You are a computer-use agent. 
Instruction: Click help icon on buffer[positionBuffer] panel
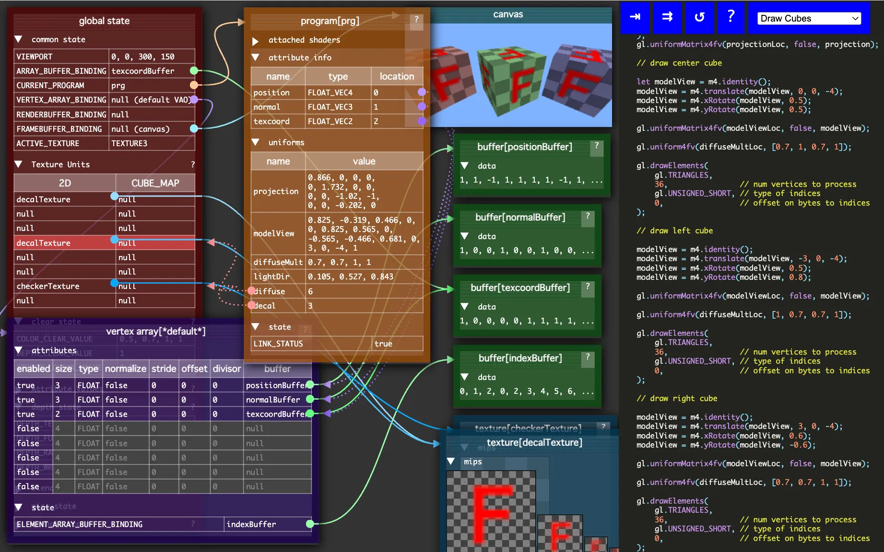(597, 146)
